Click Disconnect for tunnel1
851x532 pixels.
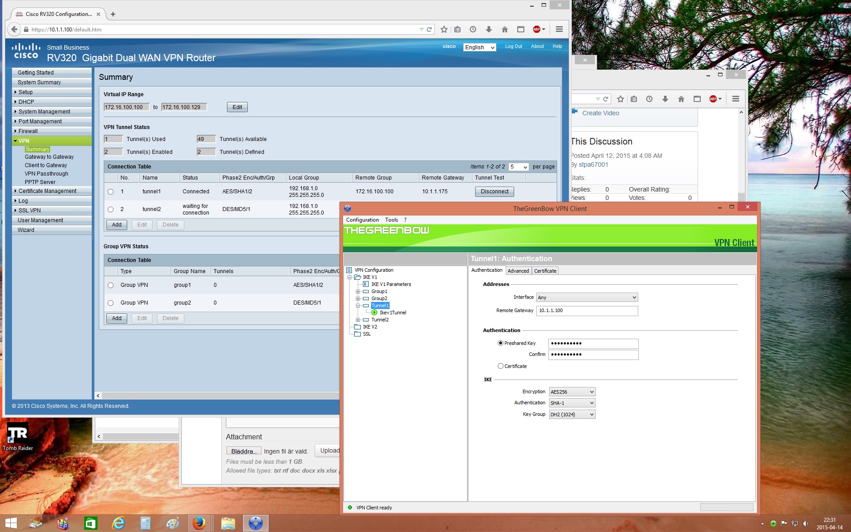click(495, 192)
